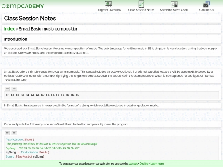Viewport: 223px width, 167px height.
Task: Click the Contact Us envelope icon
Action: pyautogui.click(x=206, y=4)
